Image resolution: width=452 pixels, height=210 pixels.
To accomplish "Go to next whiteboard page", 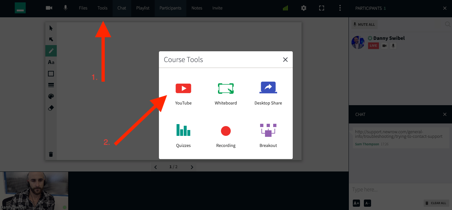I will click(x=192, y=167).
